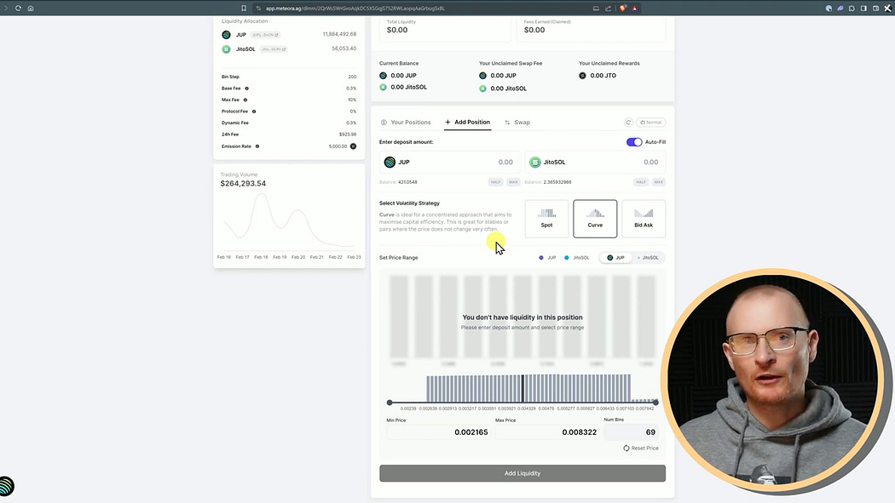Click JitoSOL icon in Liquidity Allocation
This screenshot has width=895, height=503.
[x=226, y=49]
